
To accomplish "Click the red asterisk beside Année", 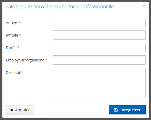I will click(x=20, y=22).
